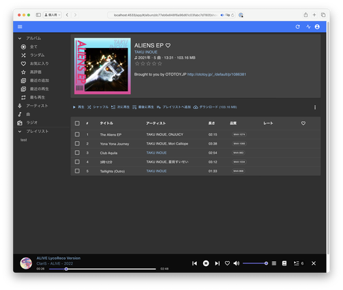Viewport: 343px width, 290px height.
Task: Open the 高評価 albums view
Action: point(36,72)
